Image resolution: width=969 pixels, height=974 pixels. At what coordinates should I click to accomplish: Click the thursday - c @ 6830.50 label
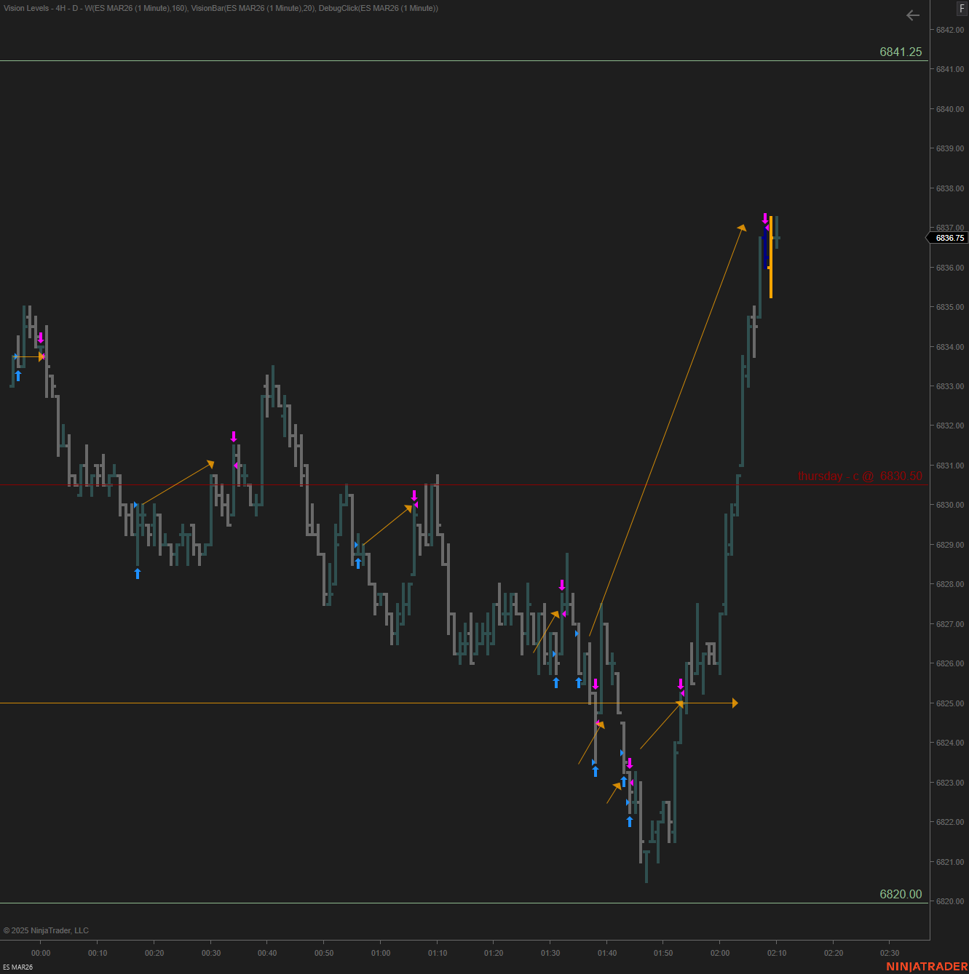[860, 476]
